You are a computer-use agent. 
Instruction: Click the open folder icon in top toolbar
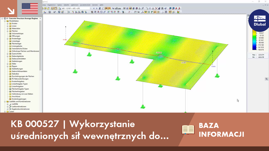click(x=48, y=8)
